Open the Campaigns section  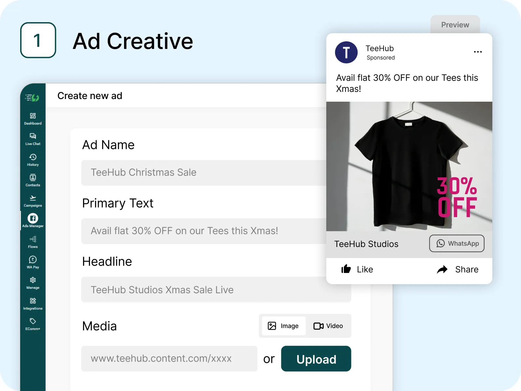click(33, 201)
